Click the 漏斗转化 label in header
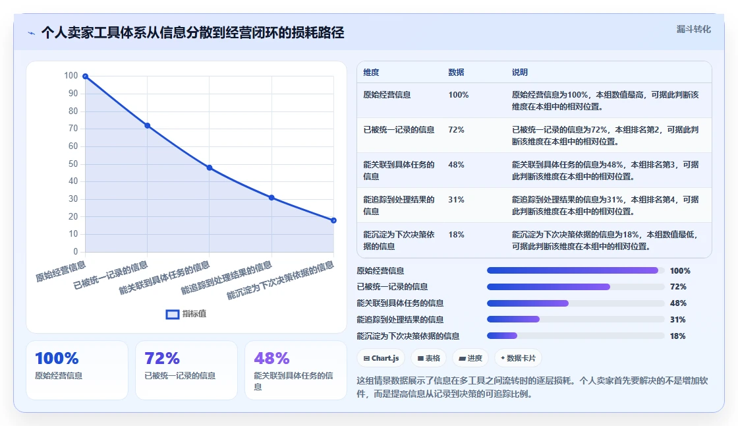Viewport: 738px width, 426px height. [693, 29]
